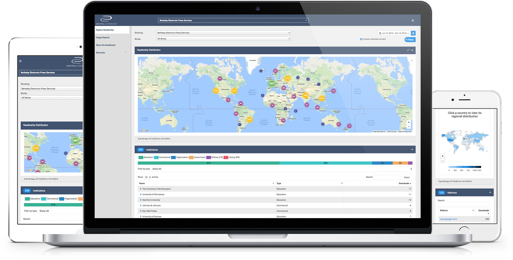Expand The University of Northampton row
Image resolution: width=513 pixels, height=260 pixels.
tap(141, 189)
